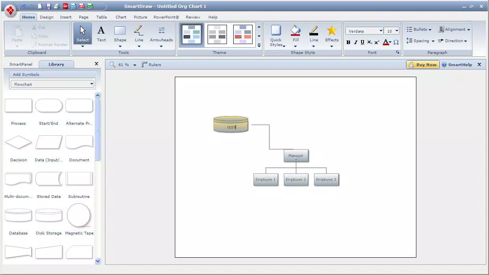The image size is (489, 275).
Task: Select the gray theme thumbnail
Action: click(x=217, y=34)
